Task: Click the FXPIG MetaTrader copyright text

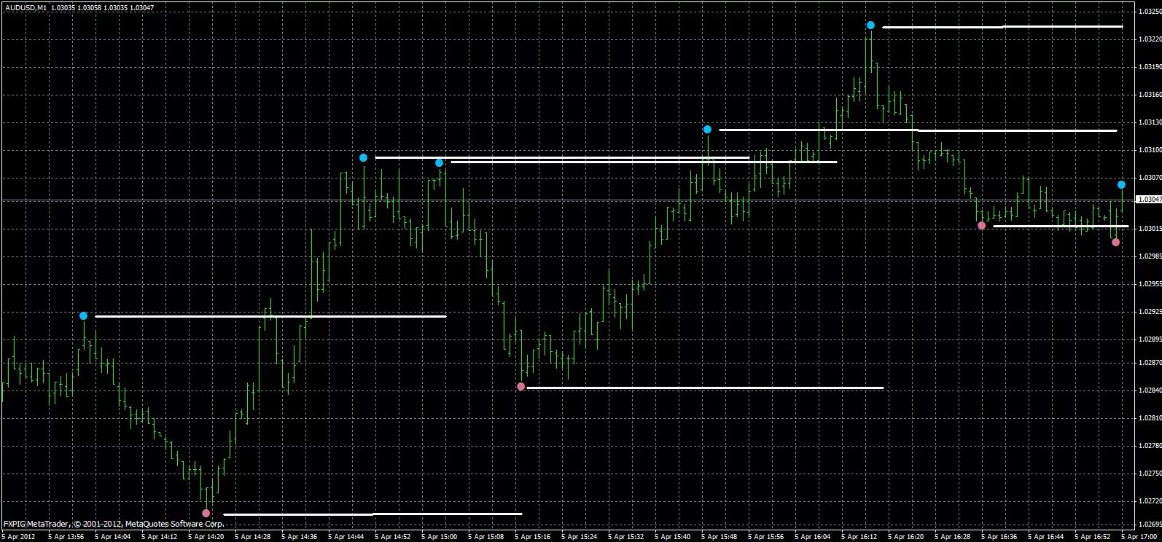Action: point(112,523)
